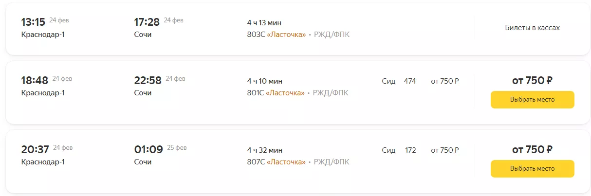Click the large bold price on the 20:37 train
This screenshot has width=591, height=196.
click(532, 150)
